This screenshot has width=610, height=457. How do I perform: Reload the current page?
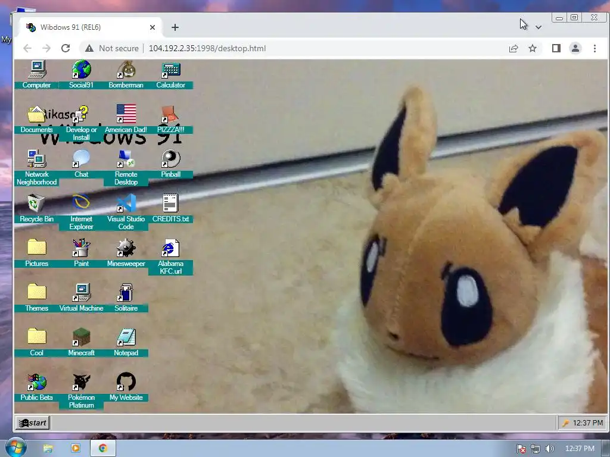pos(66,48)
